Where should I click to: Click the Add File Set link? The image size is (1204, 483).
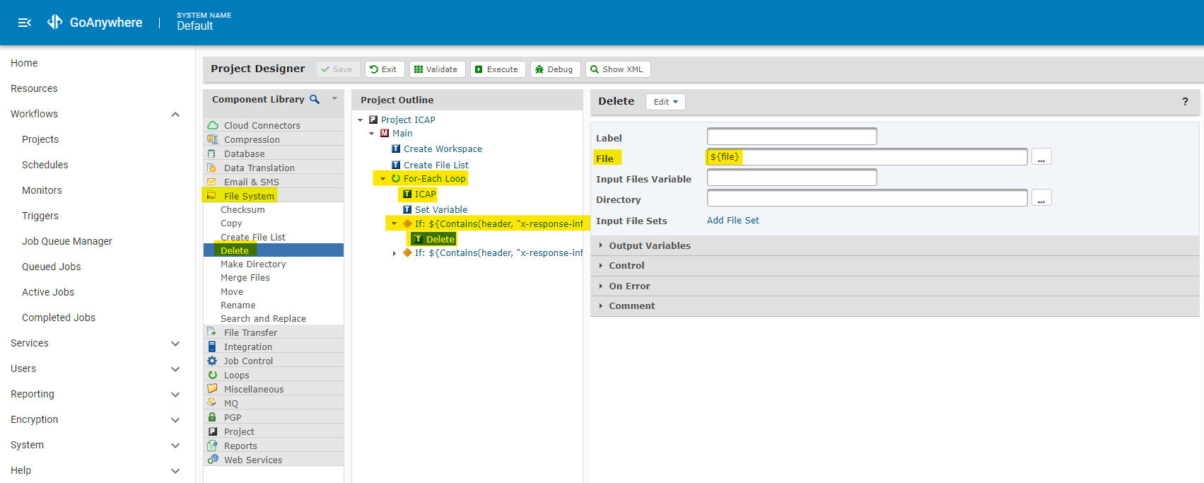tap(732, 220)
